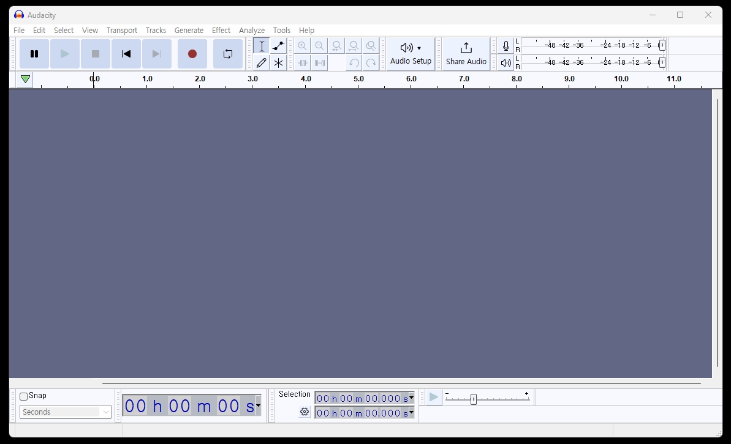This screenshot has height=444, width=731.
Task: Select the Selection tool
Action: click(262, 46)
